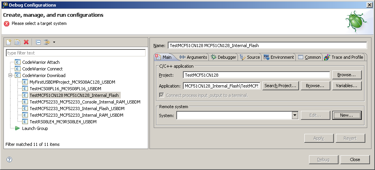Open the Environment tab
The height and width of the screenshot is (170, 375).
point(279,57)
